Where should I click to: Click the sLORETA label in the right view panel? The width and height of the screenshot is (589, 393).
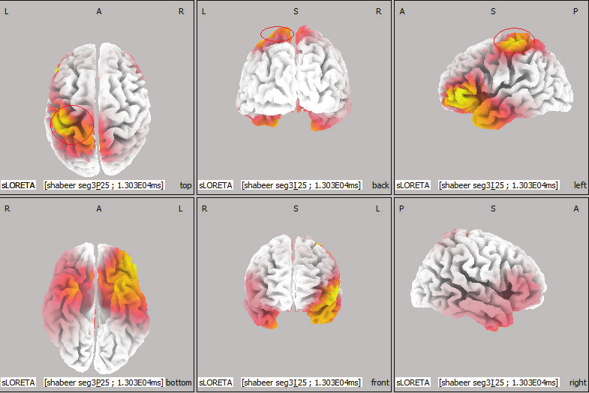(413, 382)
